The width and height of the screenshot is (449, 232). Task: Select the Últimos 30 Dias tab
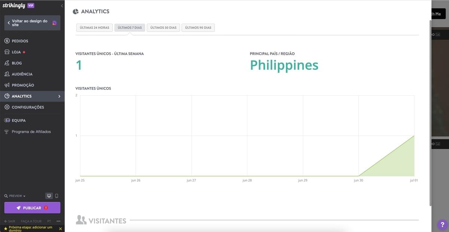pos(163,28)
